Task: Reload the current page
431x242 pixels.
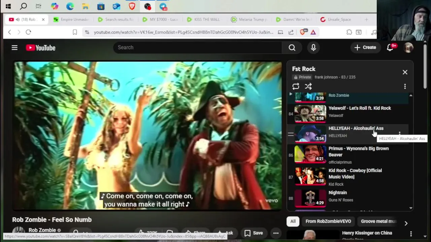Action: [x=28, y=32]
